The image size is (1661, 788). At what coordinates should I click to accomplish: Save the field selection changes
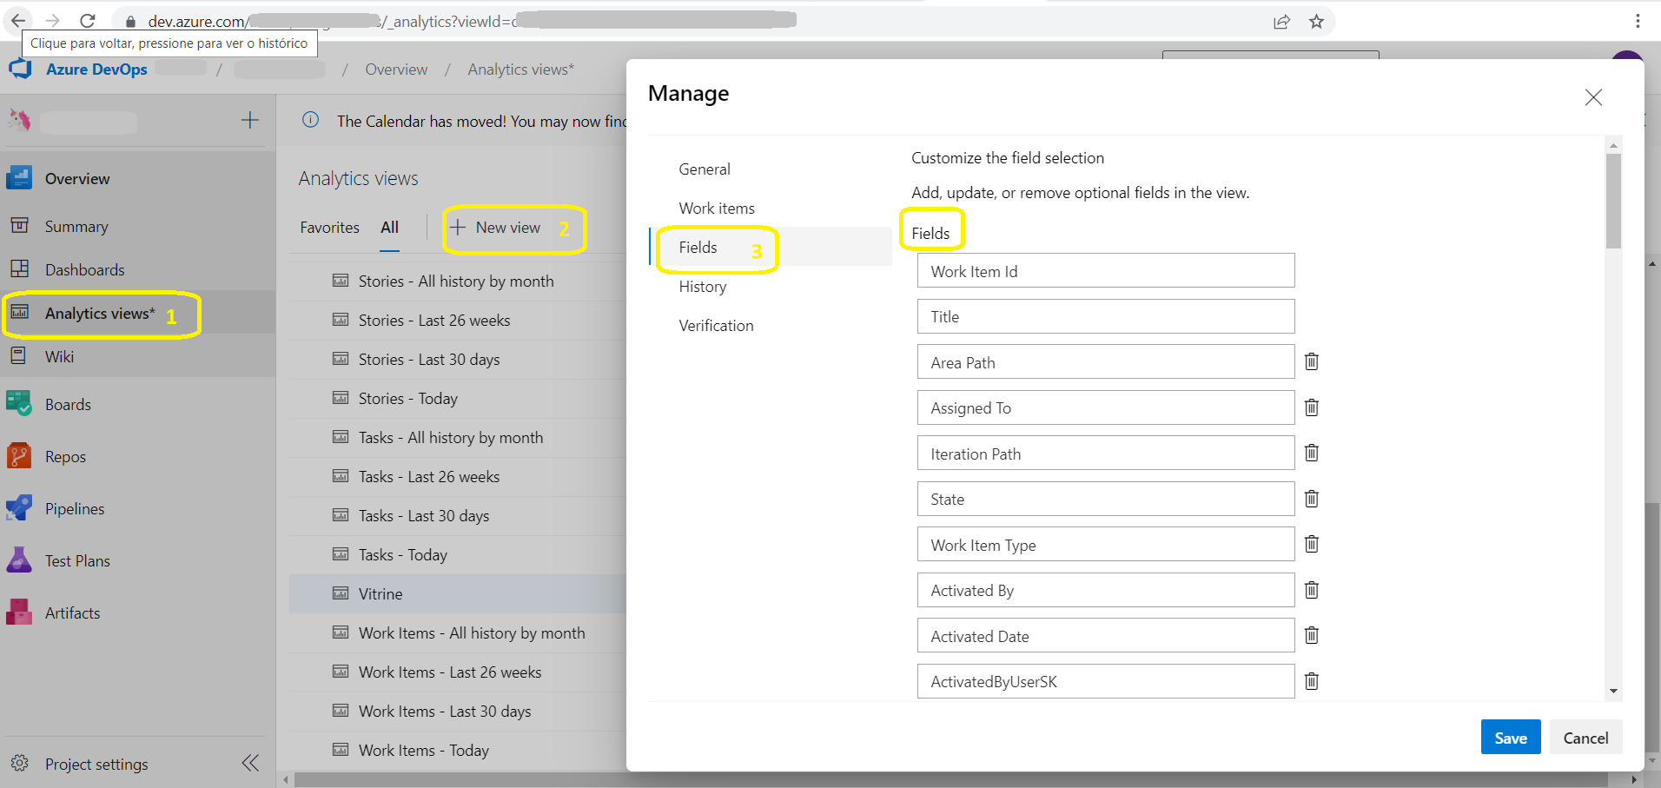(1510, 737)
